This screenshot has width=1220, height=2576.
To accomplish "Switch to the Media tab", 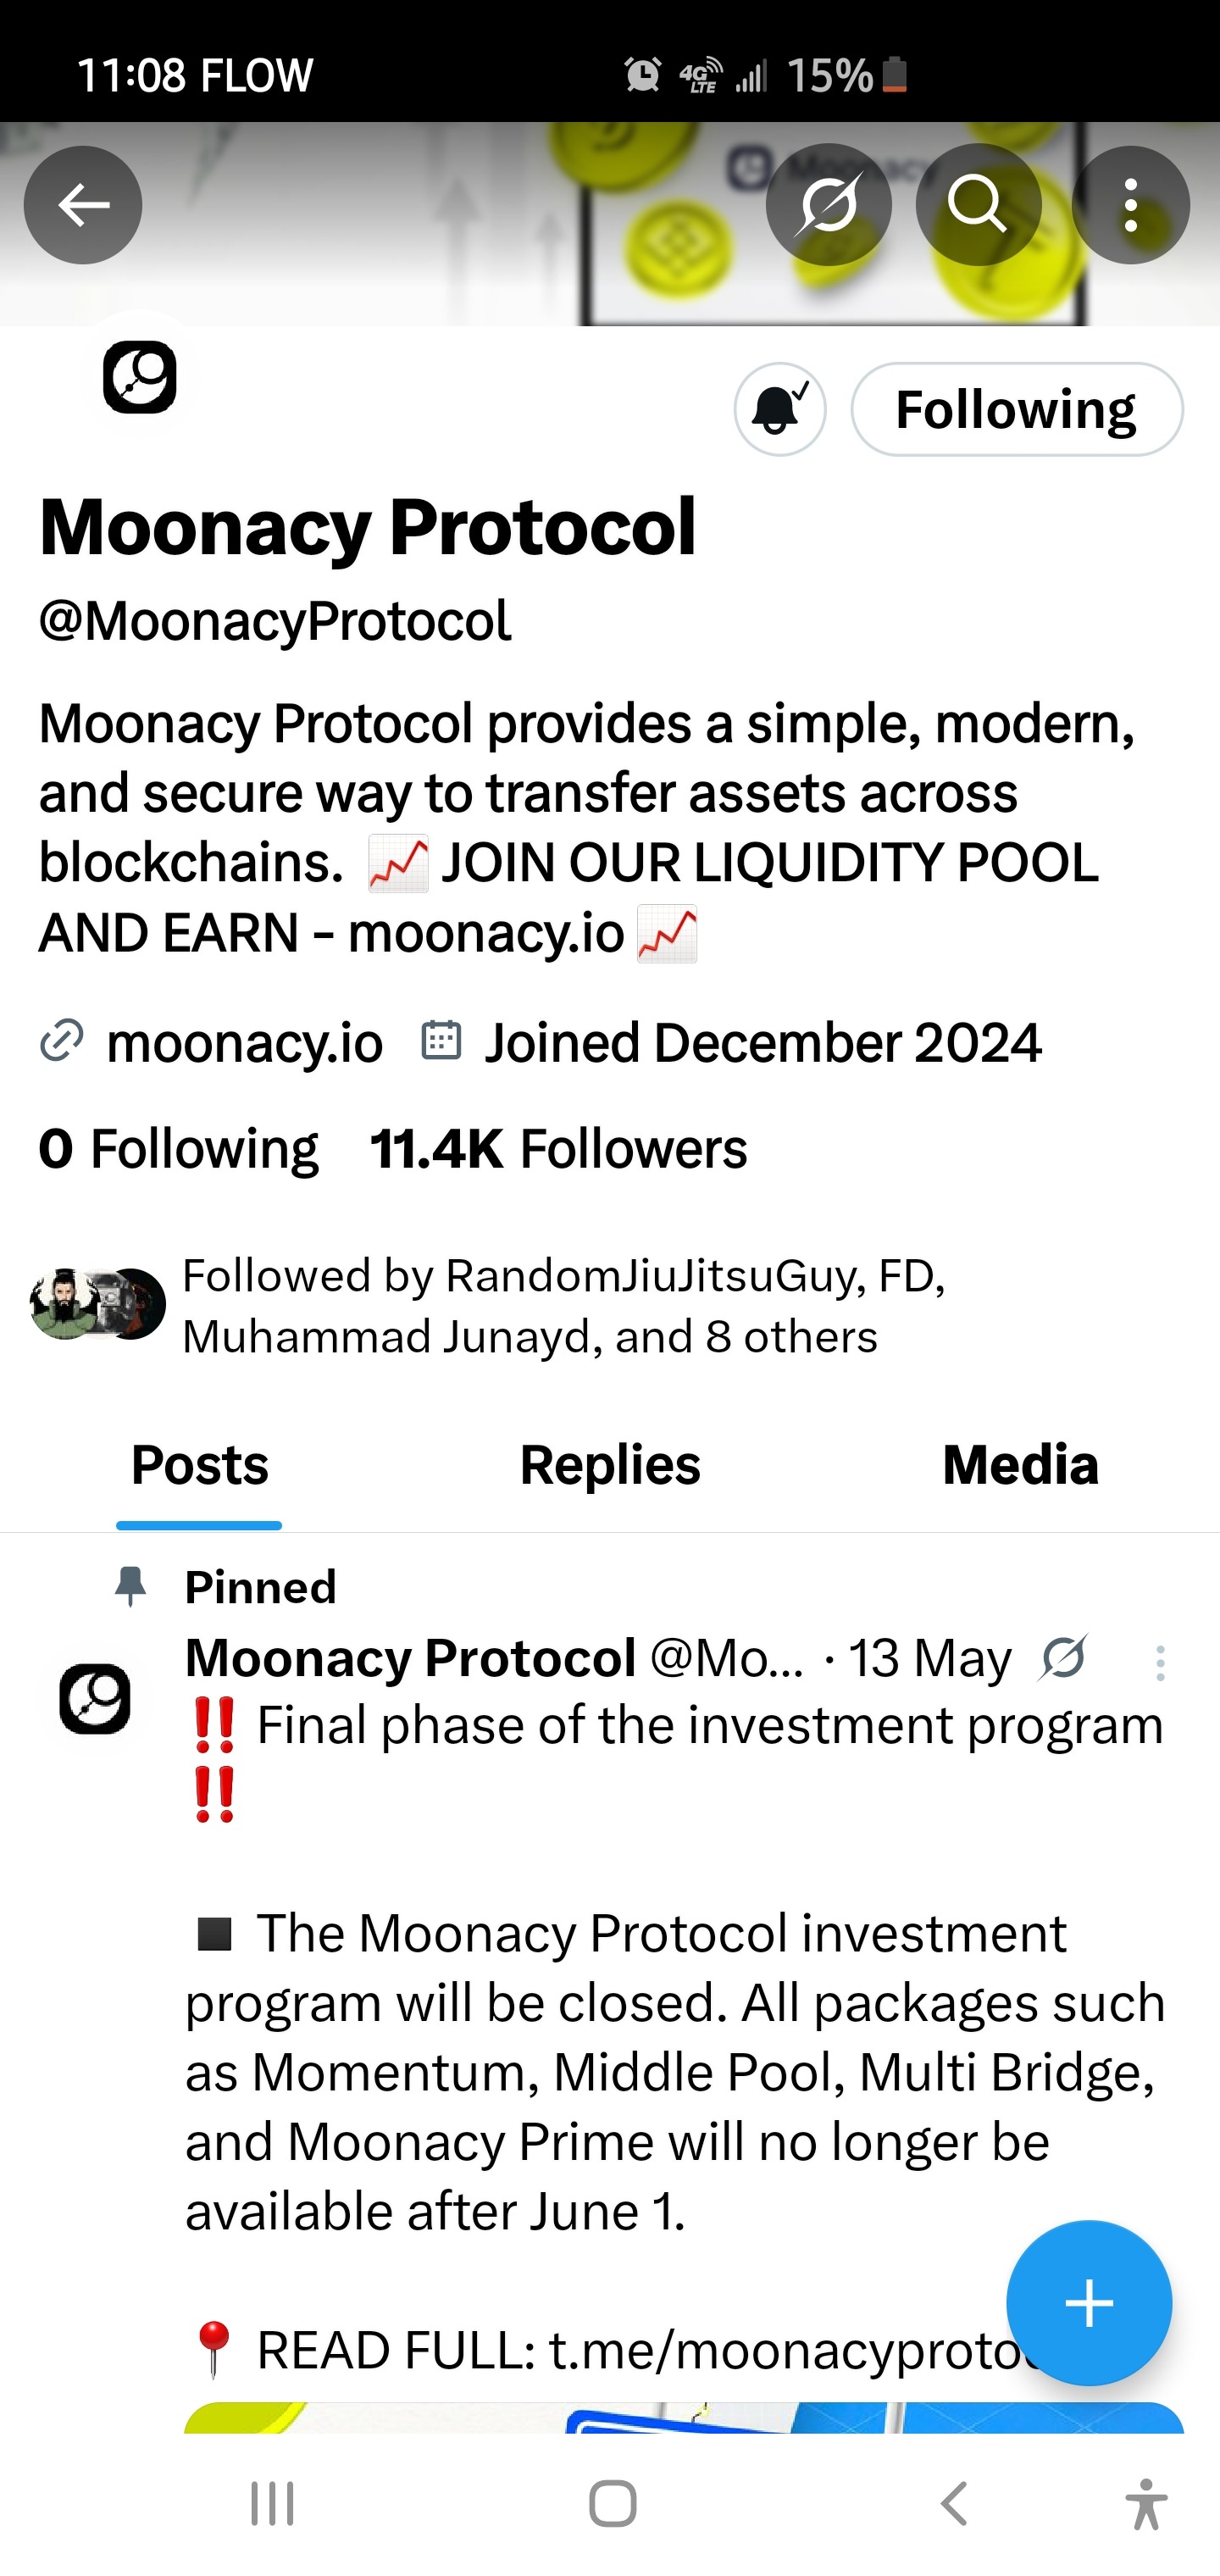I will pos(1020,1465).
